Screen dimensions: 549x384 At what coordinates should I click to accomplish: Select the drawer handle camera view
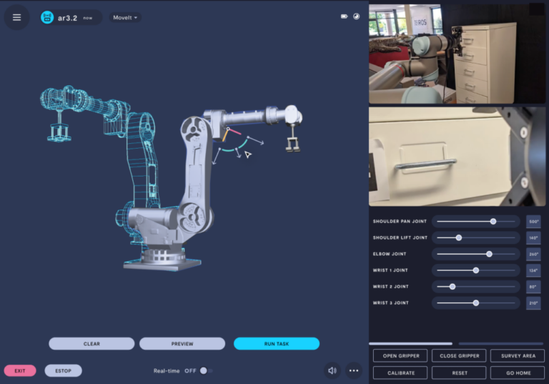pos(458,157)
